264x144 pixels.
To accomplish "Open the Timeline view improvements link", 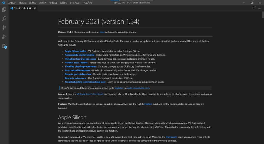I will (80, 66).
